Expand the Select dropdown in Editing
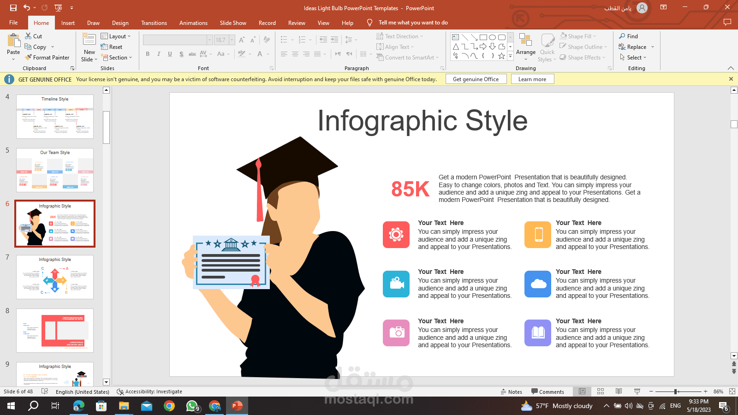Image resolution: width=738 pixels, height=415 pixels. (x=633, y=58)
